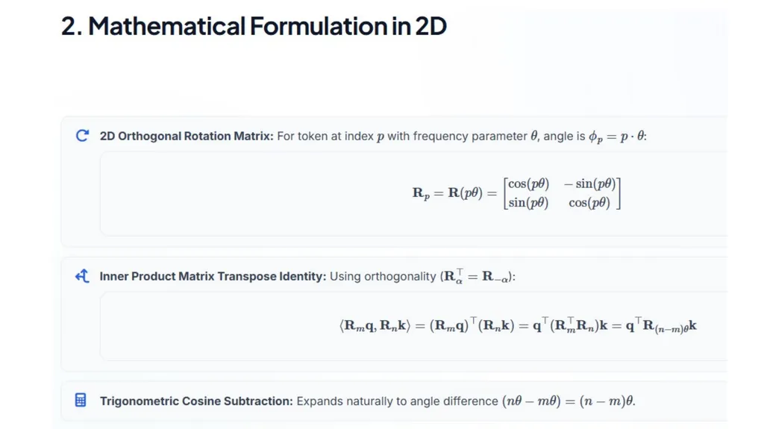Screen dimensions: 764x429
Task: Click the (R_m q)^T (R_n k) middle term
Action: (472, 325)
